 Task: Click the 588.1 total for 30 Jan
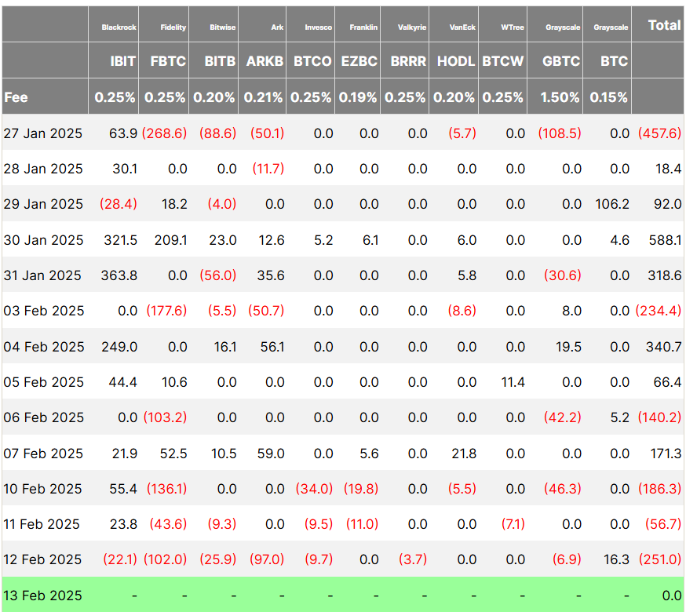[x=666, y=240]
